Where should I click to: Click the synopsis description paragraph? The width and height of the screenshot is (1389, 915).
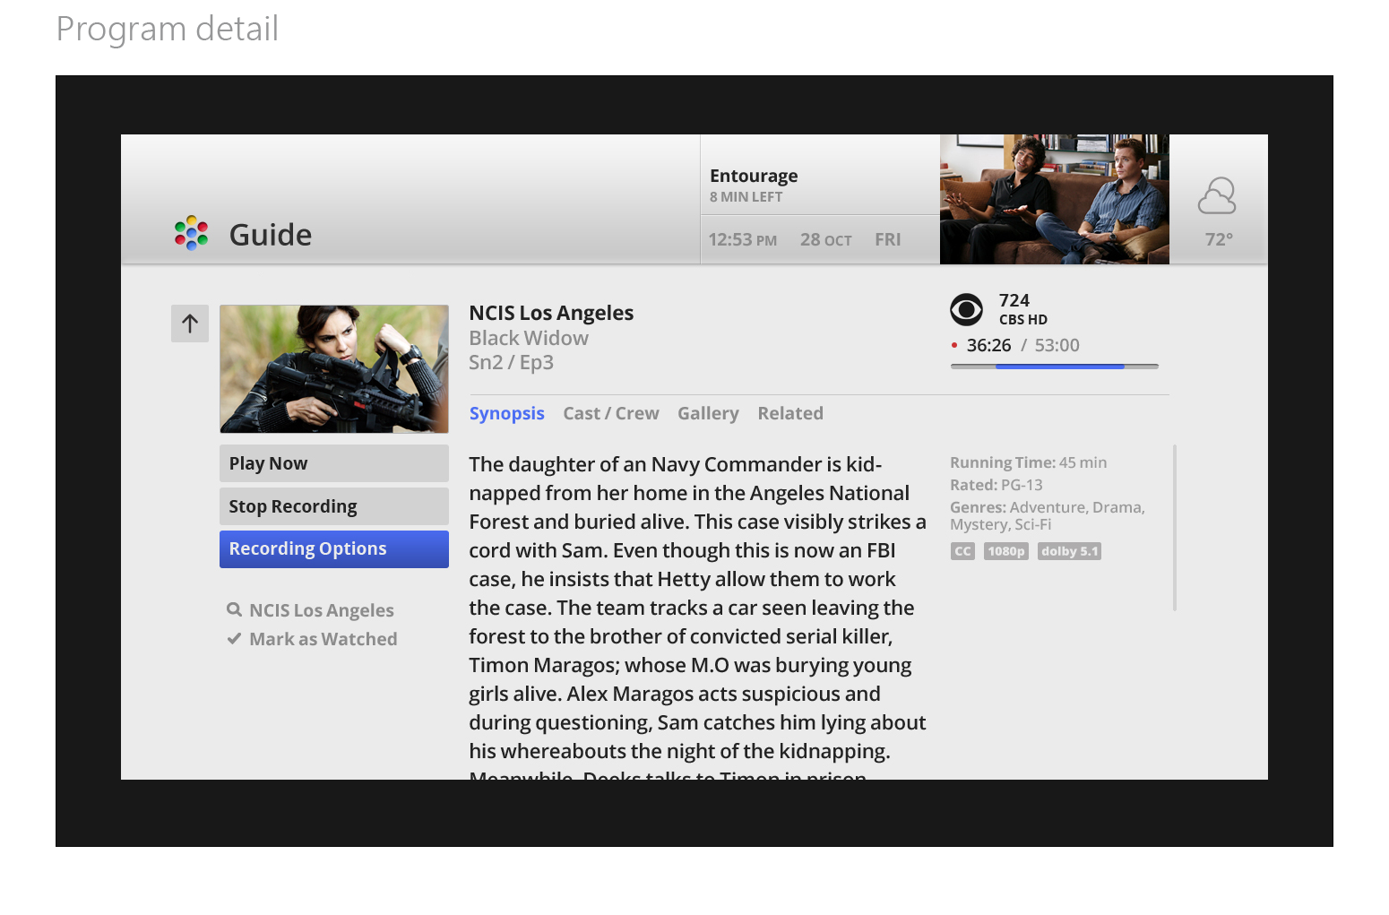[x=698, y=615]
